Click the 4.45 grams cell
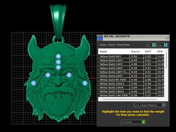The height and width of the screenshot is (132, 176). pos(136,80)
